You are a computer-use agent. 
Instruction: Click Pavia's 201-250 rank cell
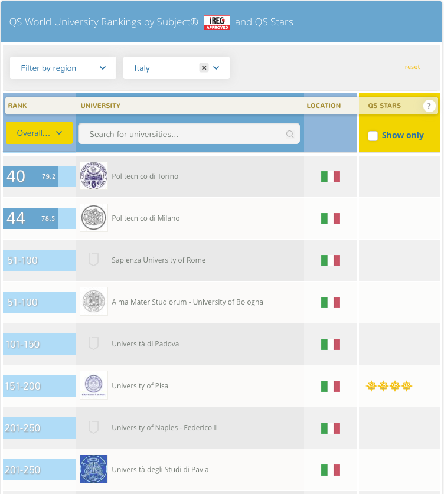tap(39, 470)
